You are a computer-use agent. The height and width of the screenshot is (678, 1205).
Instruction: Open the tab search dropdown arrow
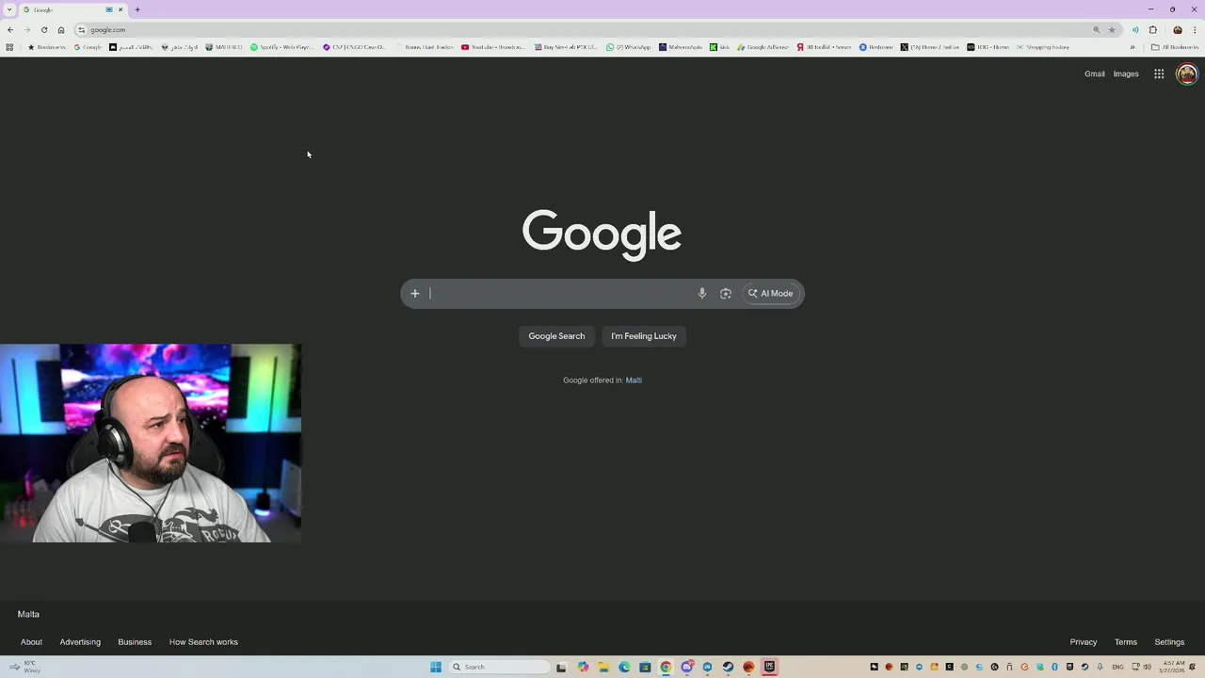pos(9,9)
